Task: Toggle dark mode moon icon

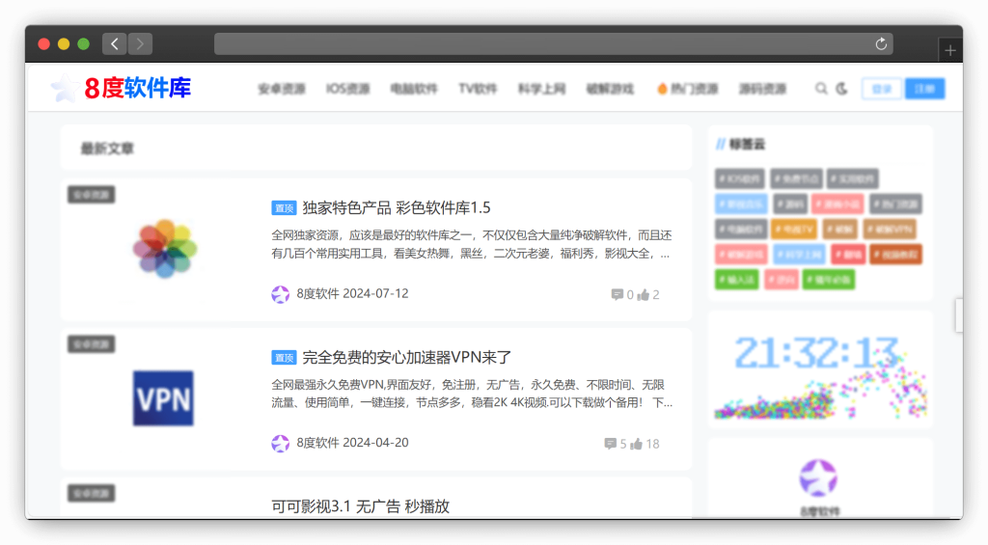Action: tap(841, 89)
